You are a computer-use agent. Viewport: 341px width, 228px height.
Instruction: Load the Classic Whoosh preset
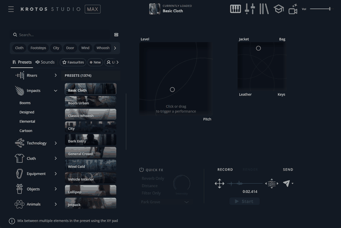(91, 114)
